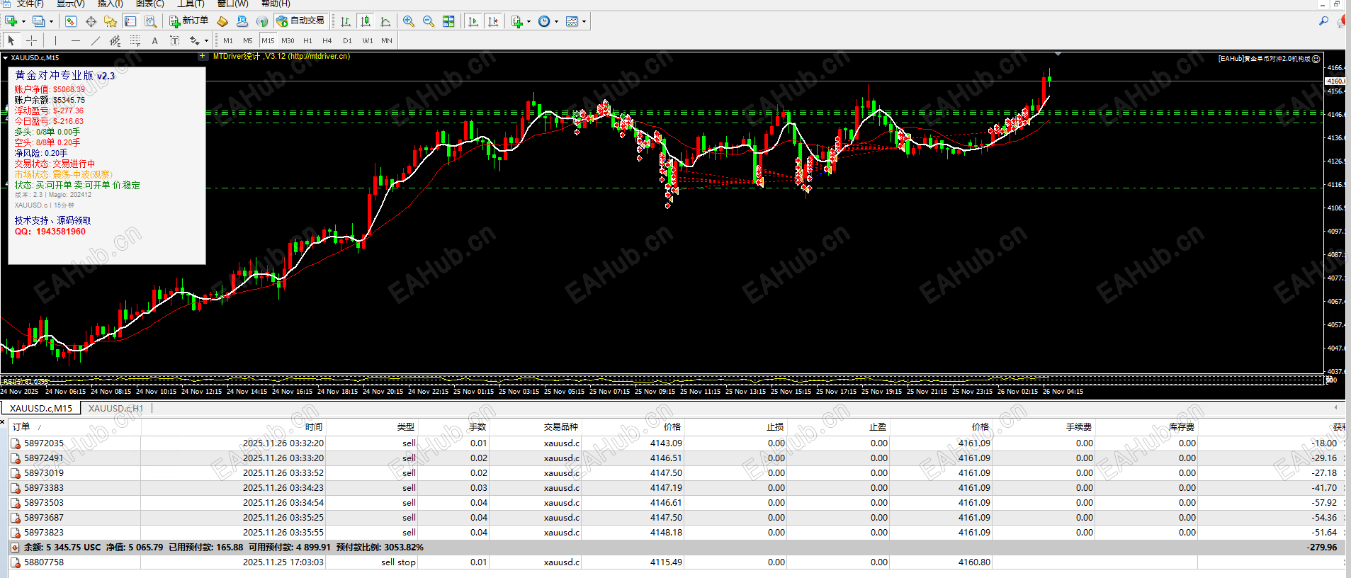Select the M15 timeframe button
This screenshot has width=1351, height=578.
(268, 40)
